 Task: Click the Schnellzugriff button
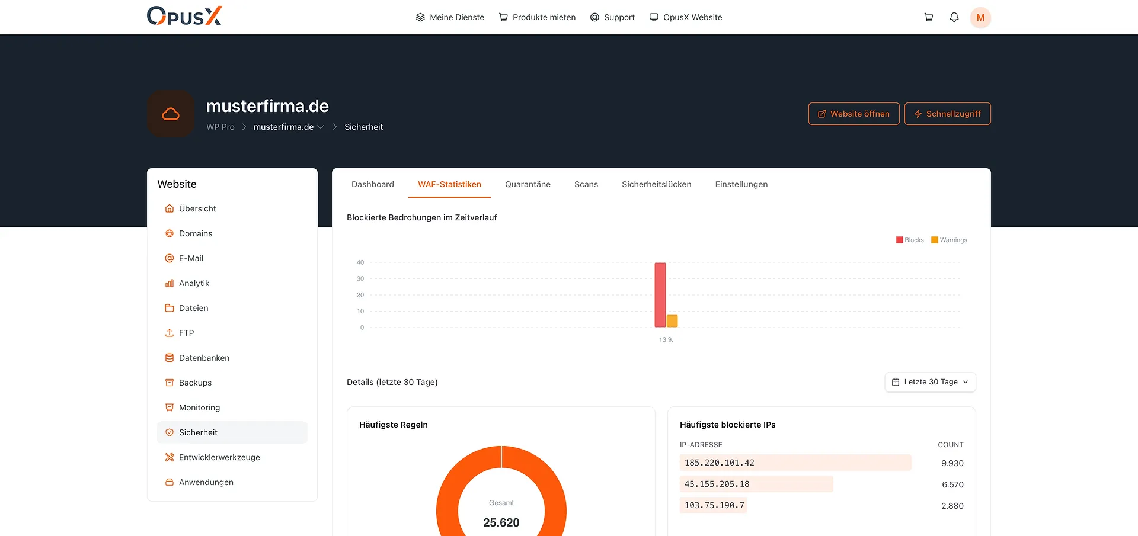pos(947,114)
